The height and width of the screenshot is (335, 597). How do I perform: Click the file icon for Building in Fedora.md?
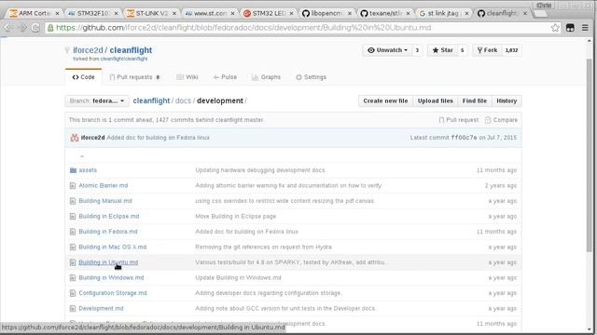coord(73,232)
